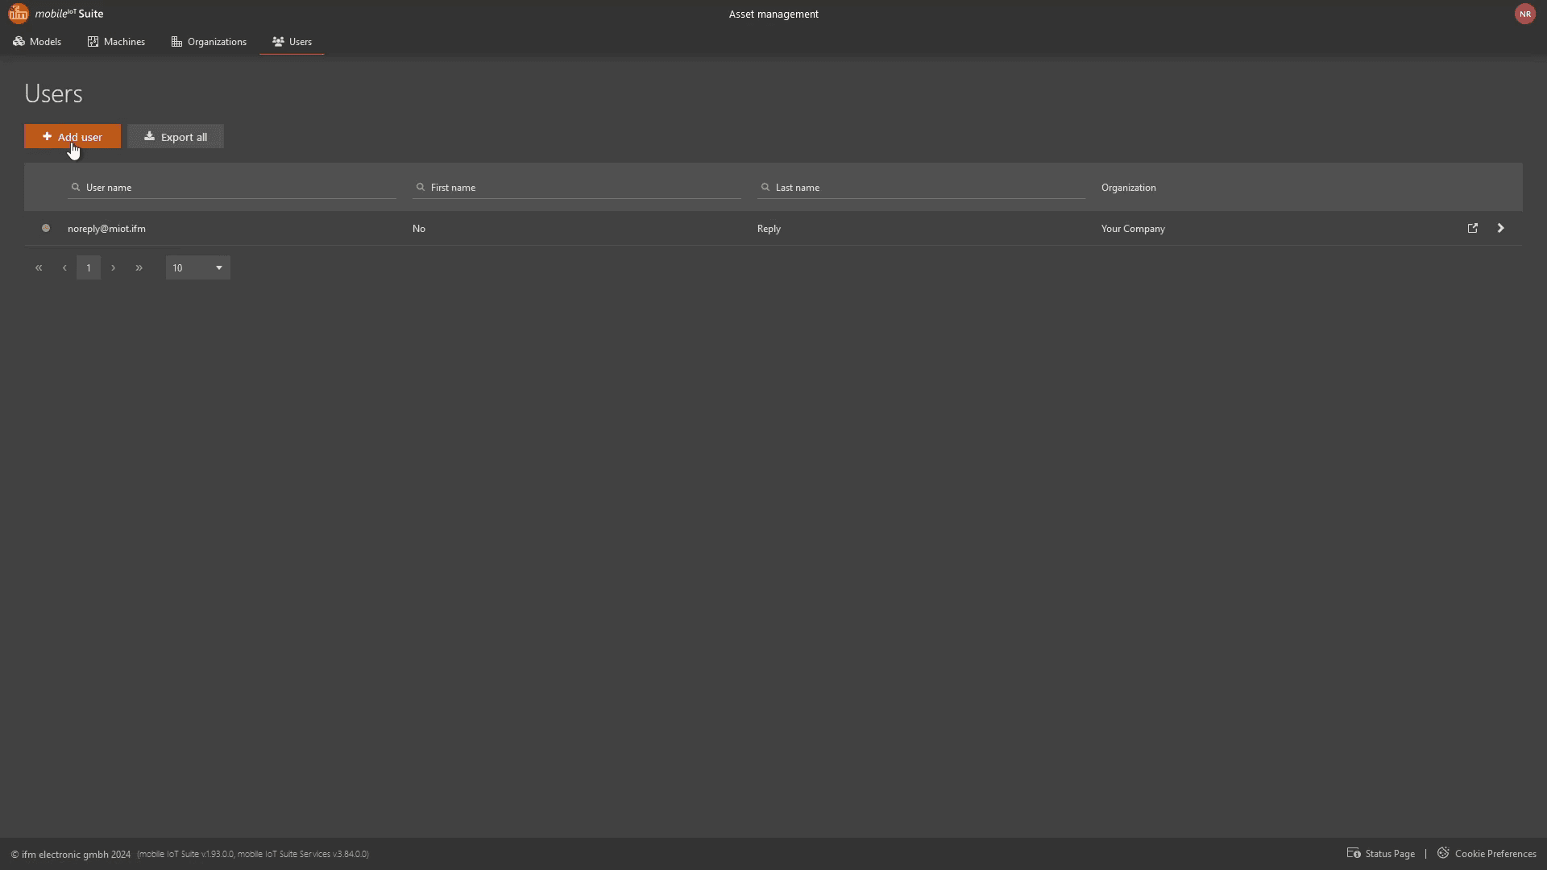Open the rows-per-page dropdown showing 10
Image resolution: width=1547 pixels, height=870 pixels.
click(x=197, y=268)
